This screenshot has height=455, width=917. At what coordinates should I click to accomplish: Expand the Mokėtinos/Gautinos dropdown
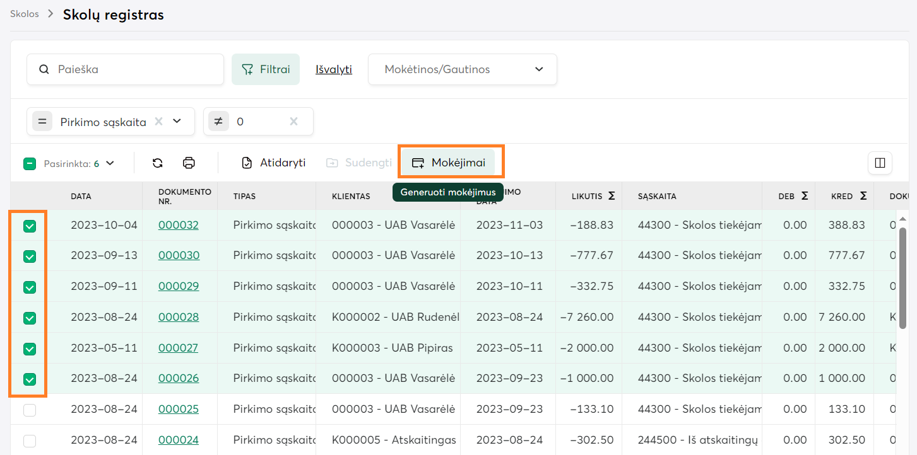click(x=538, y=69)
